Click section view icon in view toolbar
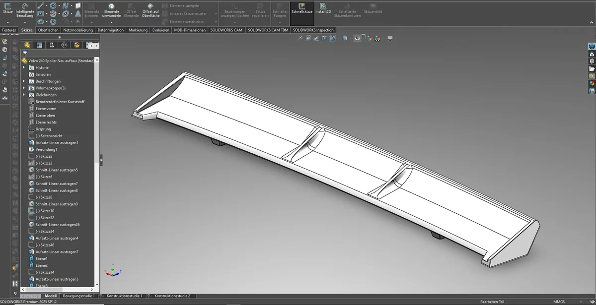 click(323, 38)
